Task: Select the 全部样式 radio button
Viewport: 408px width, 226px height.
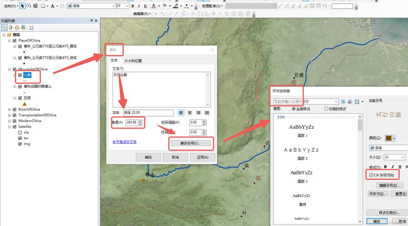Action: click(294, 109)
